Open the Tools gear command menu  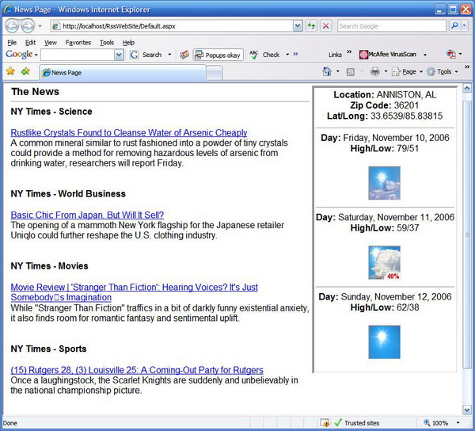point(443,72)
